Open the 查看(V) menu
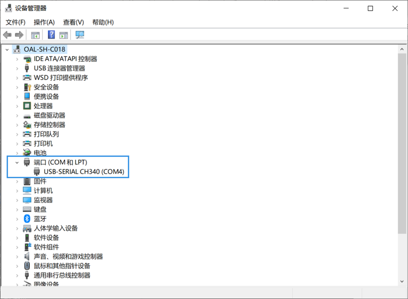408x299 pixels. coord(73,22)
